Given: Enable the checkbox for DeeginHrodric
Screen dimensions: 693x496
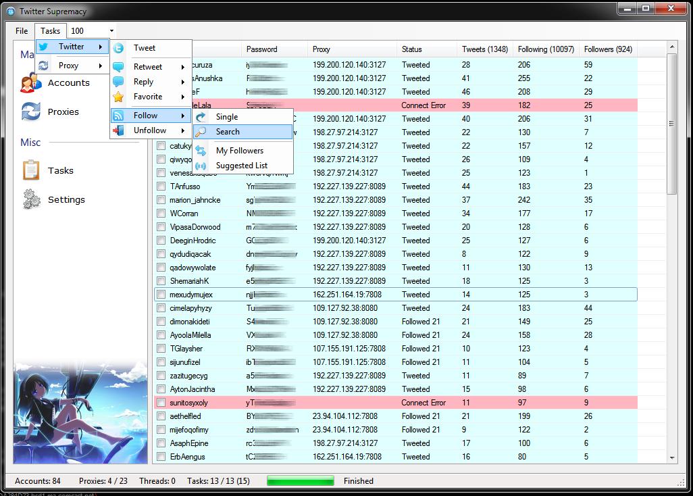Looking at the screenshot, I should pyautogui.click(x=161, y=241).
